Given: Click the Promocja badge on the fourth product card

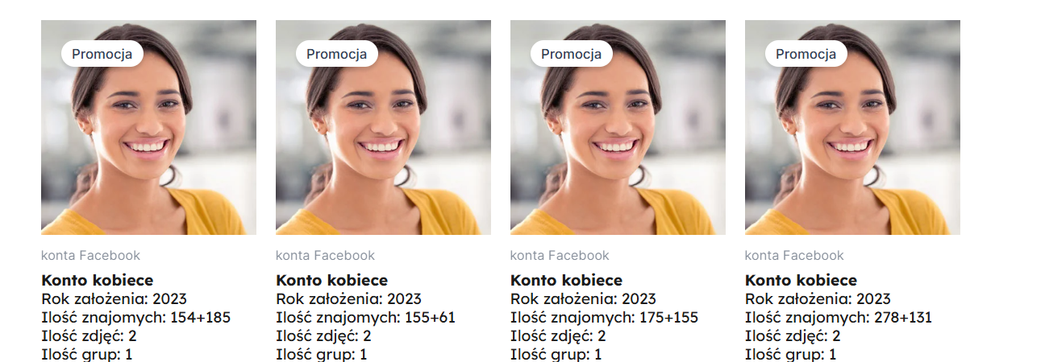Looking at the screenshot, I should pyautogui.click(x=806, y=54).
